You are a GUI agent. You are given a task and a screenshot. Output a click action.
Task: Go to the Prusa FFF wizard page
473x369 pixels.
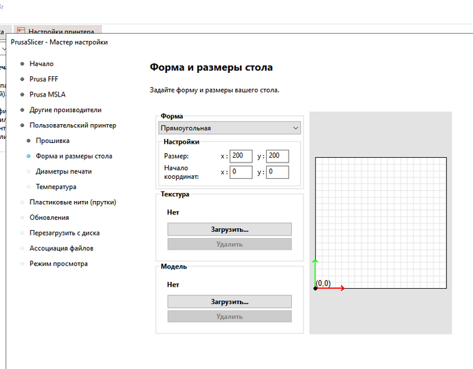click(44, 79)
